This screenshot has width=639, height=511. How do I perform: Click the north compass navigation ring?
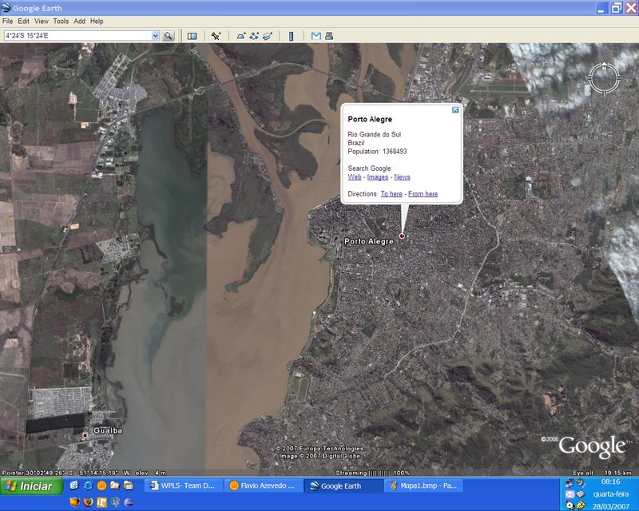(604, 77)
